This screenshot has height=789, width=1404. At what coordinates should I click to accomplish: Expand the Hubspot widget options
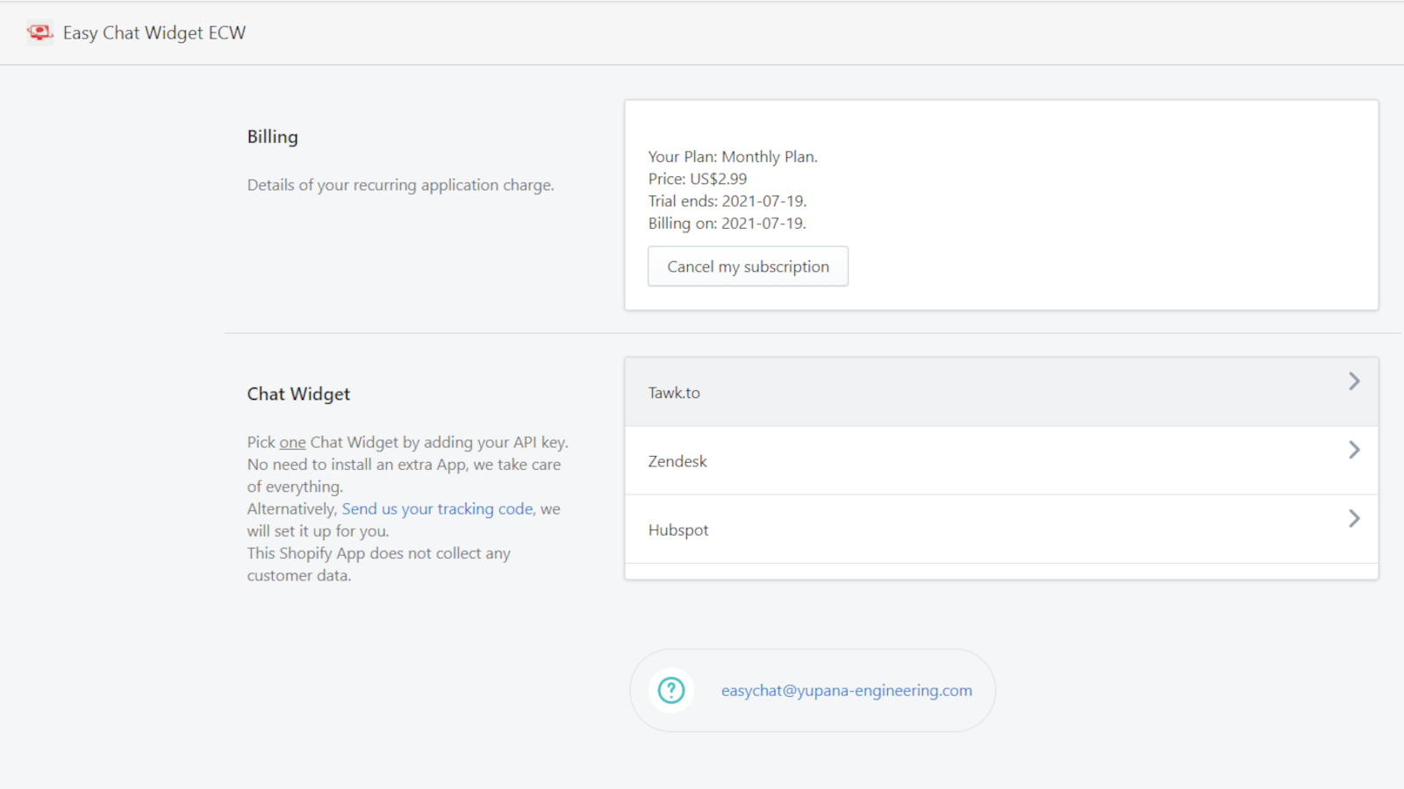click(1000, 530)
